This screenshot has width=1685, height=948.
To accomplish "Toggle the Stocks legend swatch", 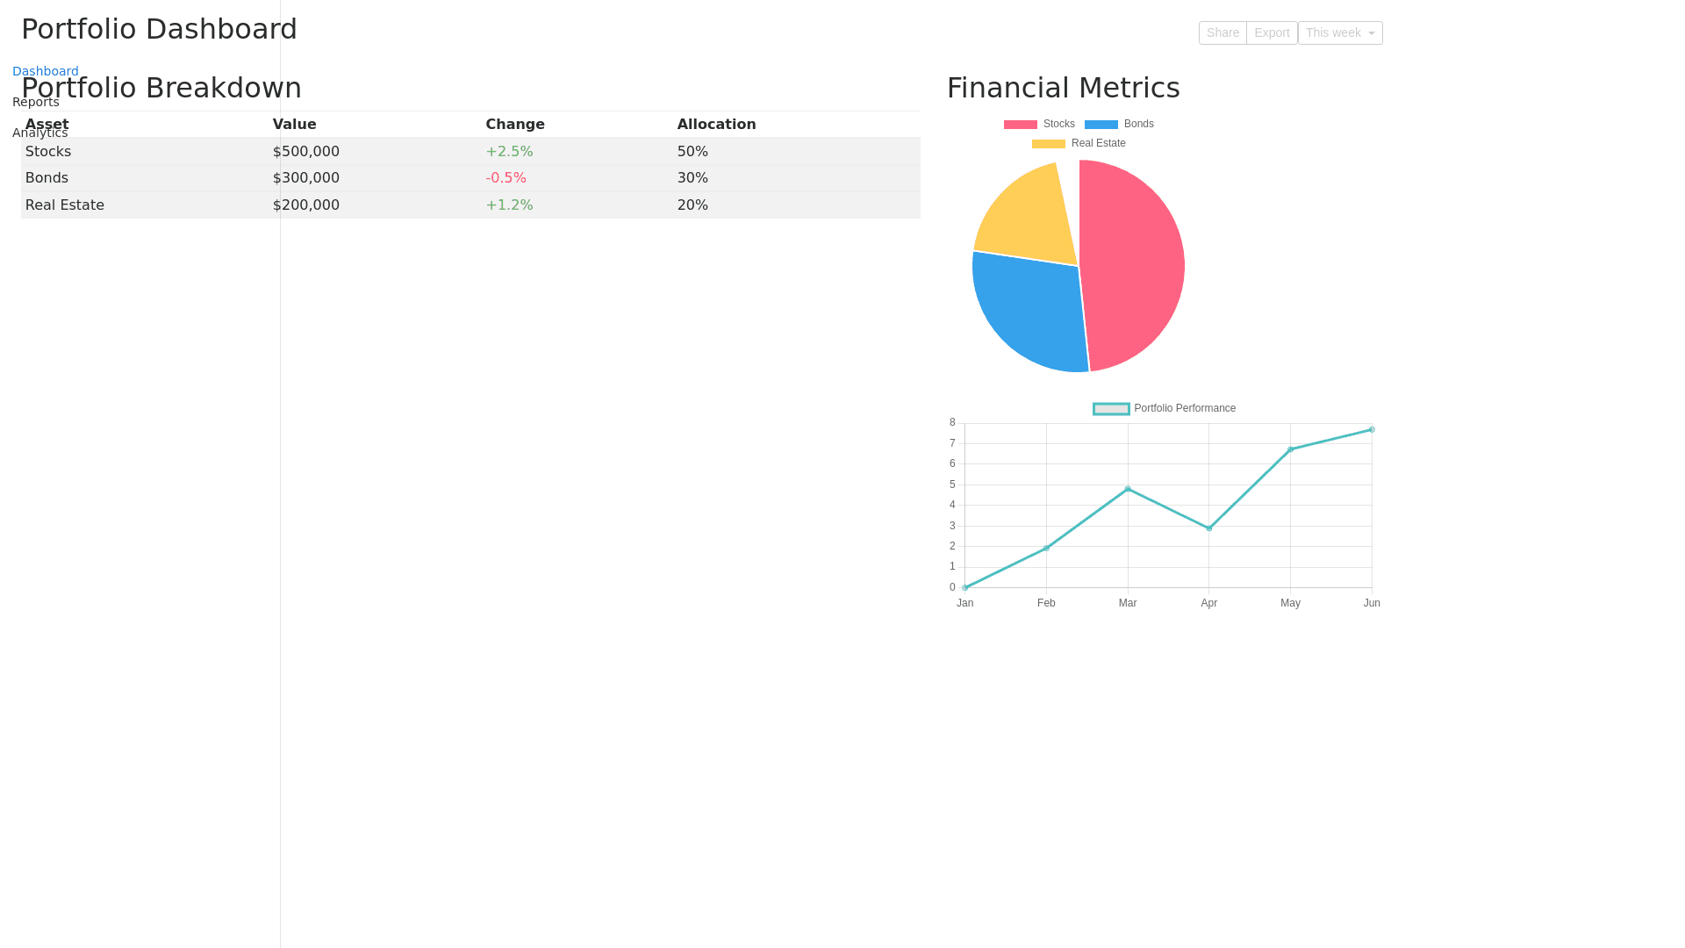I will tap(1021, 125).
